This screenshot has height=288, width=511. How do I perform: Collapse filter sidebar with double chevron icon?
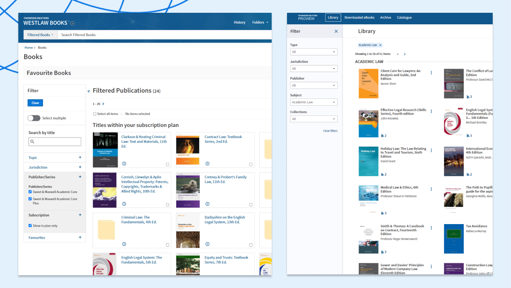(89, 91)
